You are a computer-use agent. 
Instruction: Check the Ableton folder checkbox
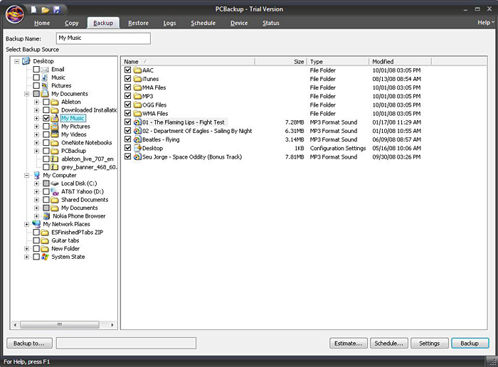click(46, 102)
